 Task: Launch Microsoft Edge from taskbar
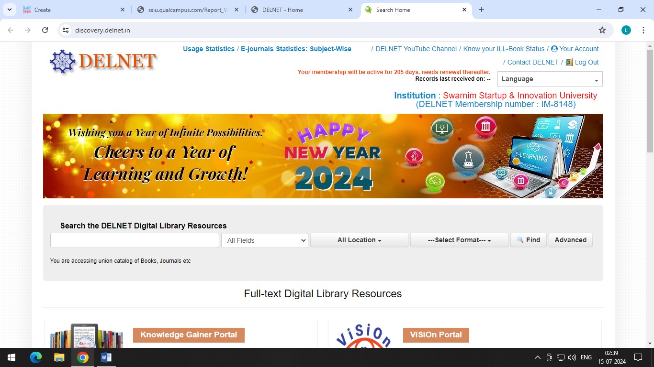coord(36,357)
